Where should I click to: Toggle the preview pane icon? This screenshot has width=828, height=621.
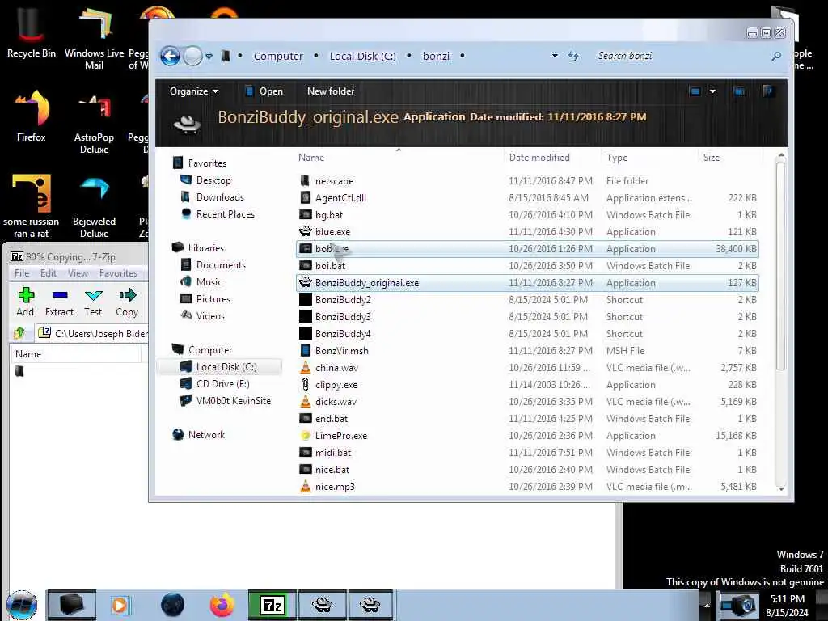point(739,91)
